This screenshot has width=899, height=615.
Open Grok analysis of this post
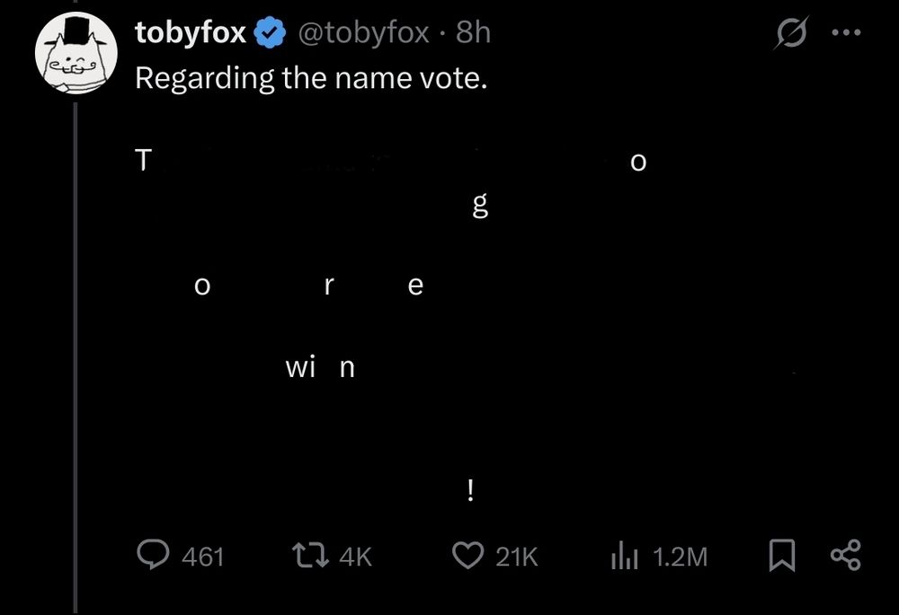click(790, 31)
